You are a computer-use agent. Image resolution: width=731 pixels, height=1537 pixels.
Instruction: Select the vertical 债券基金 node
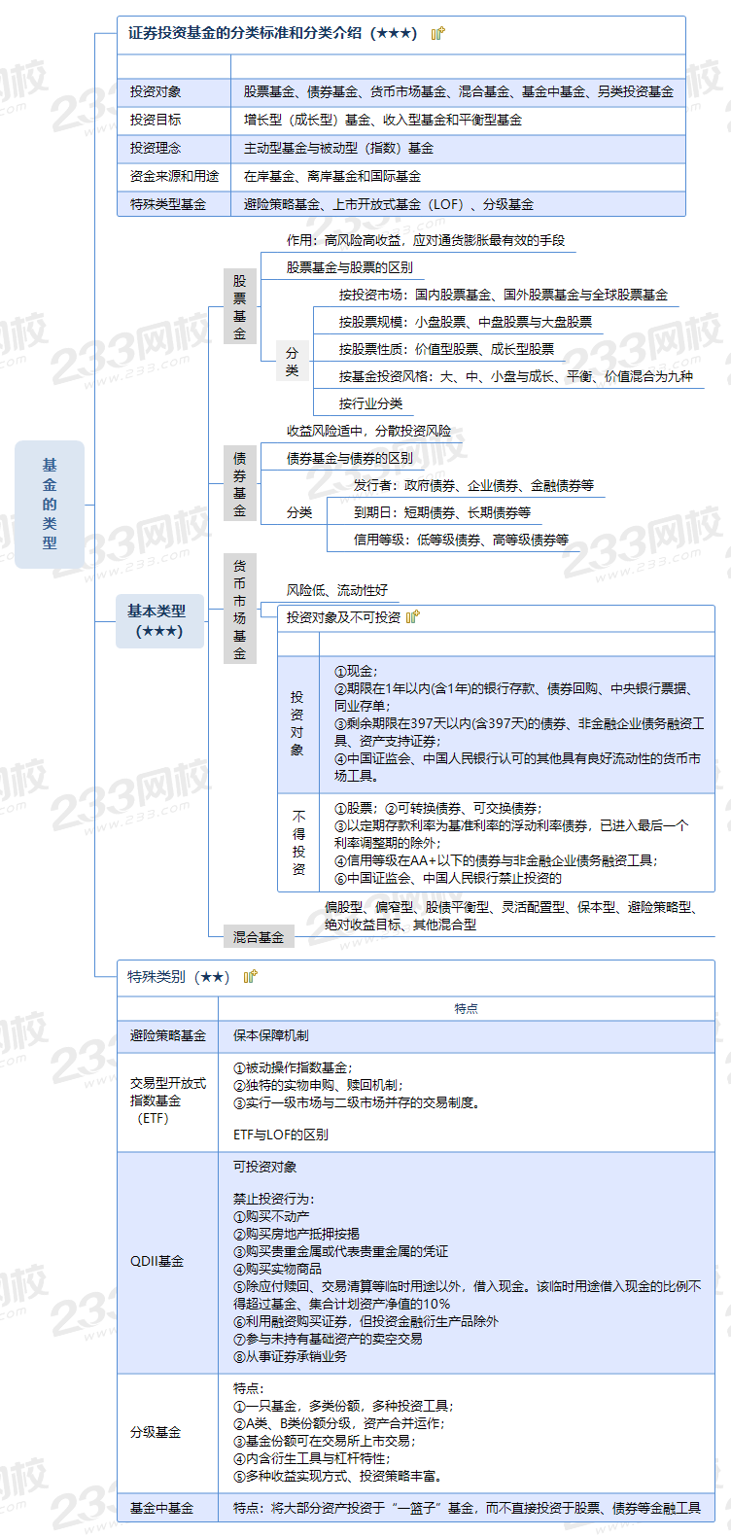coord(240,483)
